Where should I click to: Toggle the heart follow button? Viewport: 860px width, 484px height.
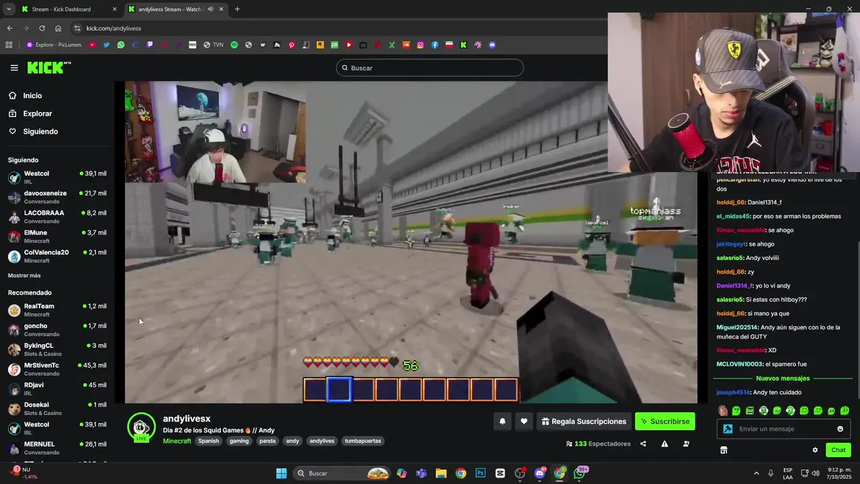(524, 421)
